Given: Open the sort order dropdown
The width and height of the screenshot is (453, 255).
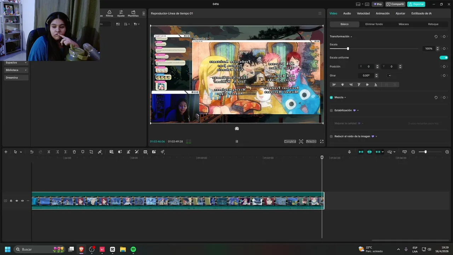Looking at the screenshot, I should coord(127,24).
